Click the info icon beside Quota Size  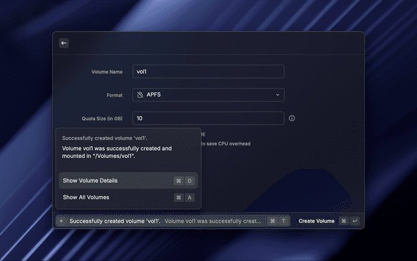coord(292,118)
